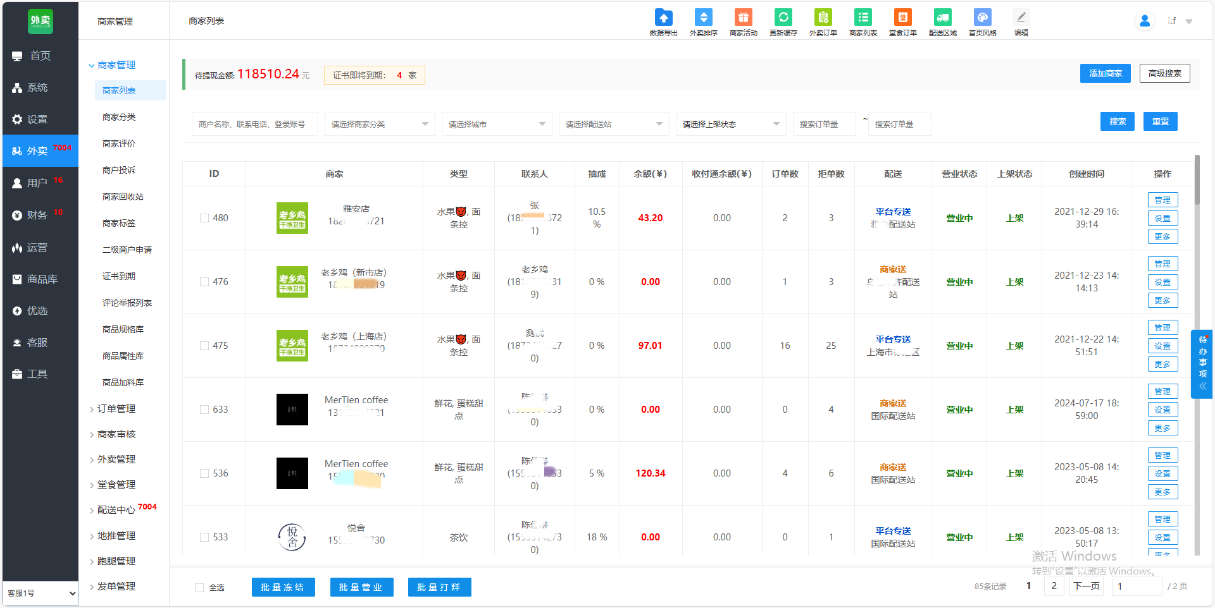Screen dimensions: 1215x608
Task: Check the checkbox for merchant ID 480
Action: 204,218
